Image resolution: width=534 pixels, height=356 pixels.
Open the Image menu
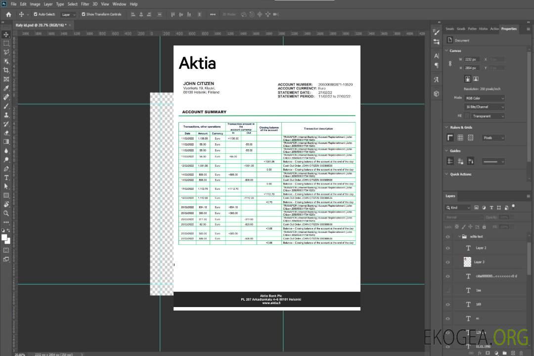(x=35, y=4)
